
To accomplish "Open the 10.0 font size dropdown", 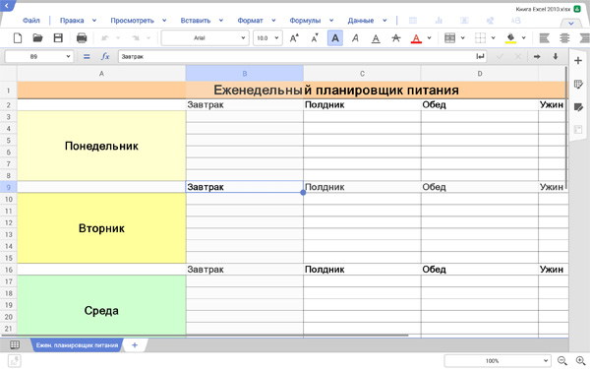I will 267,38.
